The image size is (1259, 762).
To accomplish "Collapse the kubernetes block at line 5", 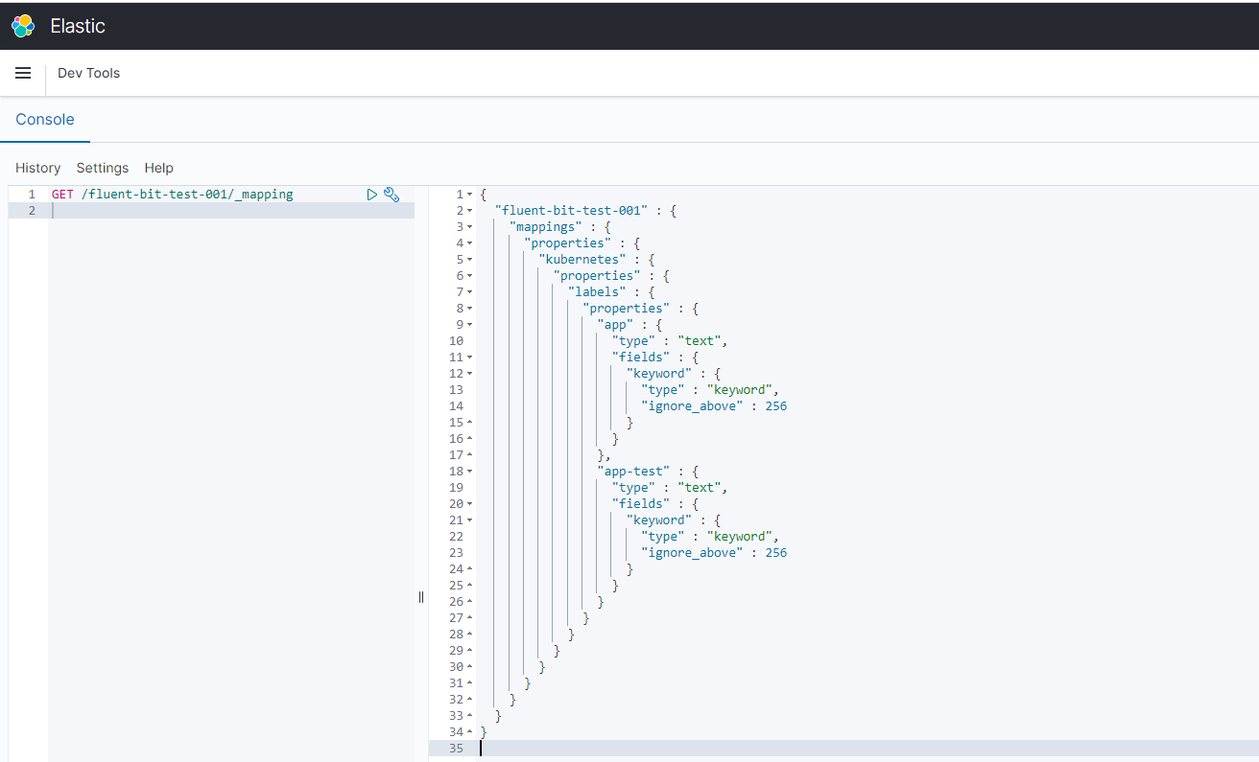I will 470,260.
